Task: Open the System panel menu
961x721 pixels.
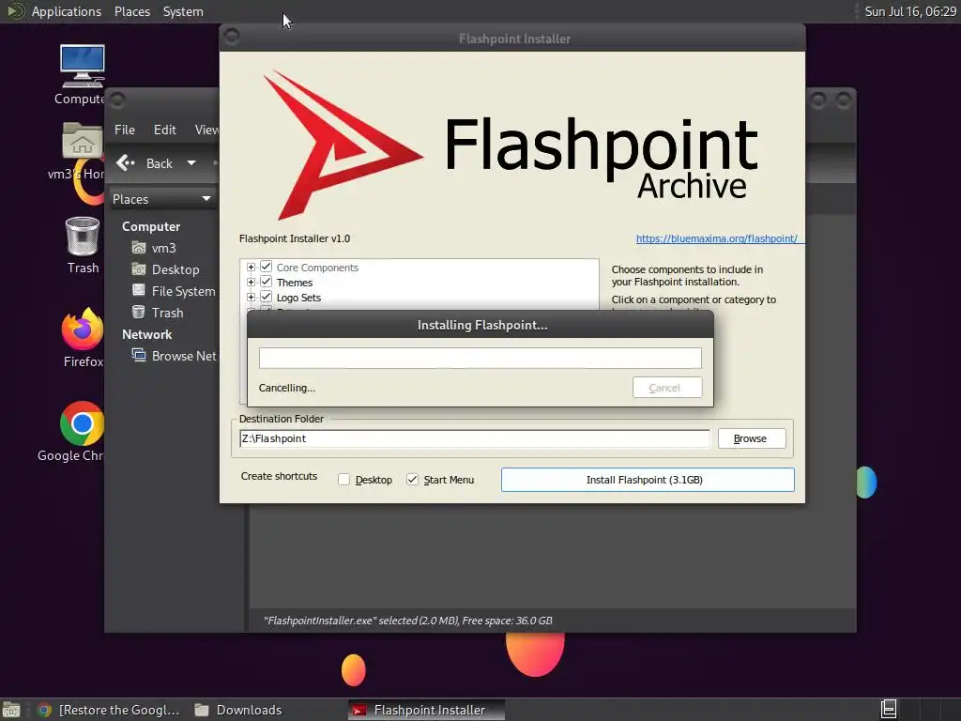Action: 183,11
